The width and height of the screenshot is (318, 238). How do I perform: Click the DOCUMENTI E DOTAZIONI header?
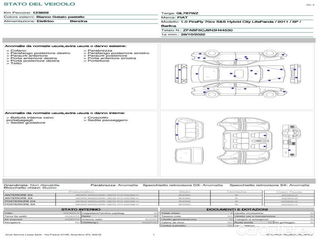tap(237, 209)
